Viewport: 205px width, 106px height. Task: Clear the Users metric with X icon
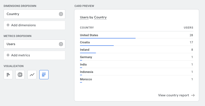tap(61, 44)
